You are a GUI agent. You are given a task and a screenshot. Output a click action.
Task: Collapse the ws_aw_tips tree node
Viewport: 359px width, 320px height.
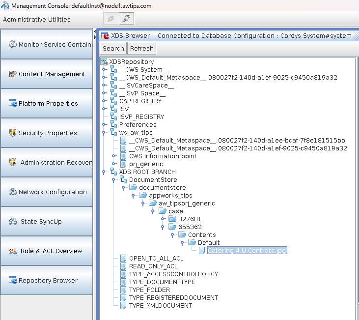click(104, 133)
